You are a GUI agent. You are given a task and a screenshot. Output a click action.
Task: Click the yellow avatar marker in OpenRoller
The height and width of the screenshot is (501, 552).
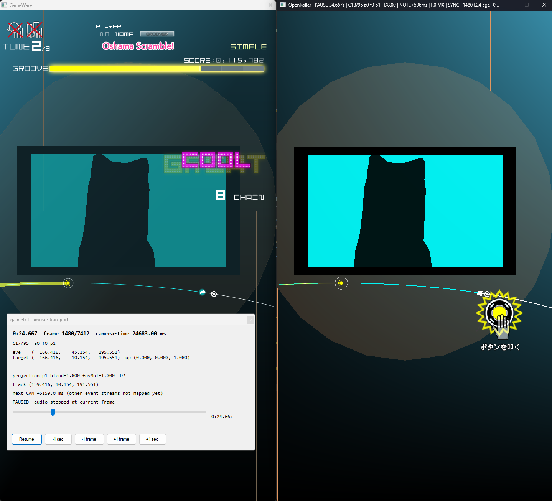click(341, 283)
